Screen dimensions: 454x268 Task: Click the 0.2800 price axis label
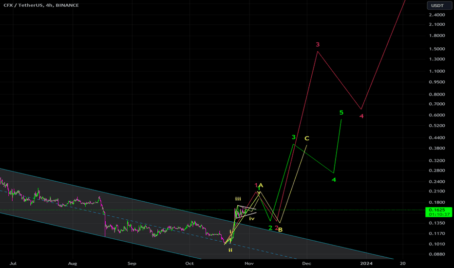click(437, 171)
